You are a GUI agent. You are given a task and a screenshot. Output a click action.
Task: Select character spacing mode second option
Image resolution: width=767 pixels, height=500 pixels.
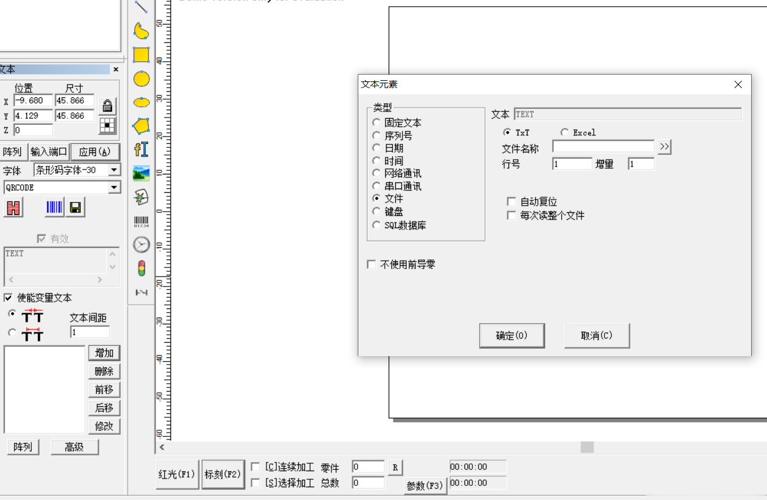(x=12, y=333)
